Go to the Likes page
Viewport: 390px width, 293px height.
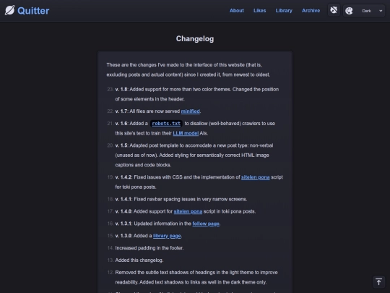pos(260,10)
